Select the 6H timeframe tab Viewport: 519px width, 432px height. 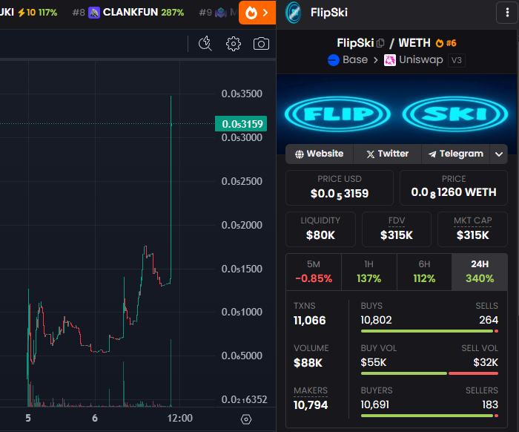coord(424,272)
